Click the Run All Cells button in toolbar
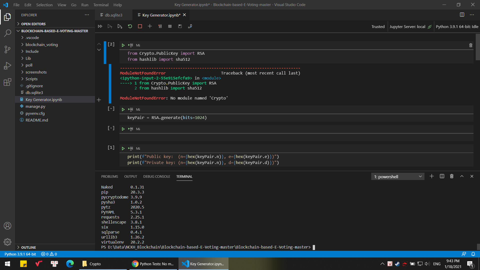Screen dimensions: 480x270 [100, 26]
